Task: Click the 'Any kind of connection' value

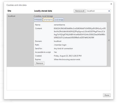Action: pyautogui.click(x=63, y=48)
